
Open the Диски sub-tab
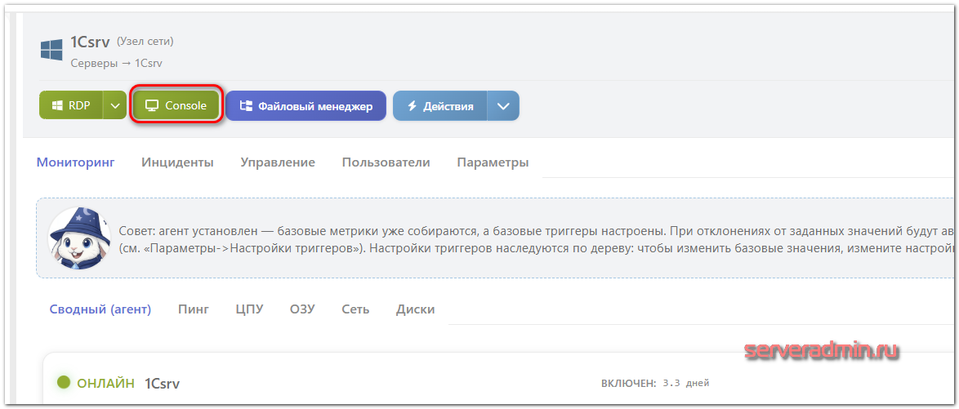point(415,309)
